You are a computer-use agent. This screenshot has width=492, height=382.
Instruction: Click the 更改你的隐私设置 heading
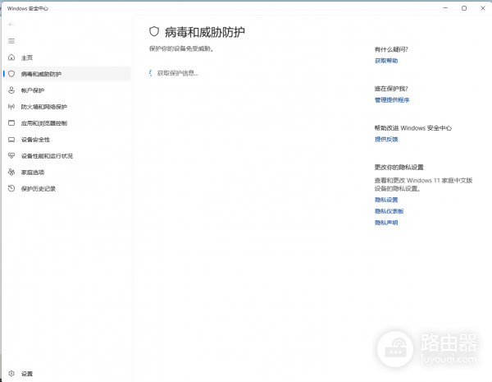(x=399, y=167)
